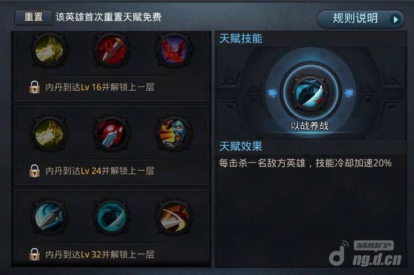Select the yellow claw talent above Lv 24 lock
Screen dimensions: 414x275
(49, 134)
